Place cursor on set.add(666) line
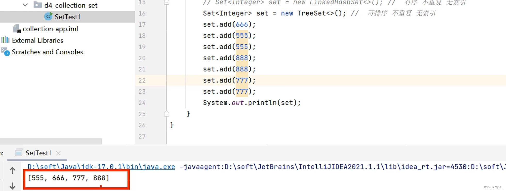 [229, 24]
